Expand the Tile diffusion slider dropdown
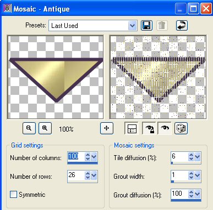Viewport: 213px width, 210px height. pyautogui.click(x=197, y=157)
